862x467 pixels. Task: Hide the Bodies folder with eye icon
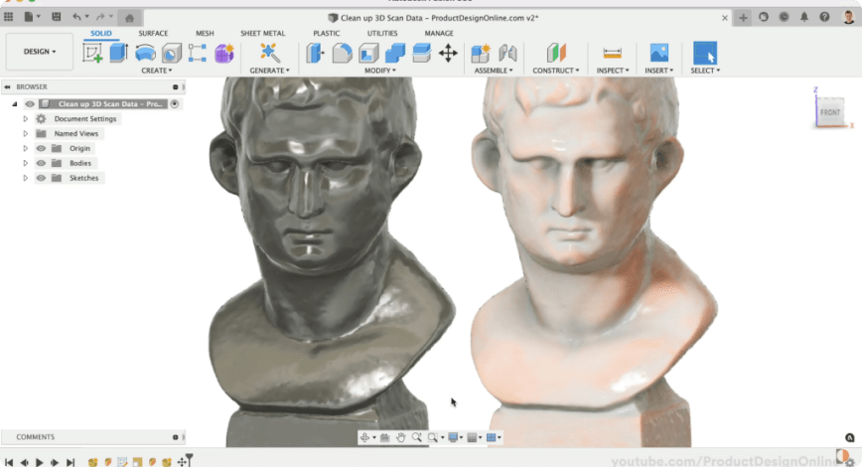(42, 163)
